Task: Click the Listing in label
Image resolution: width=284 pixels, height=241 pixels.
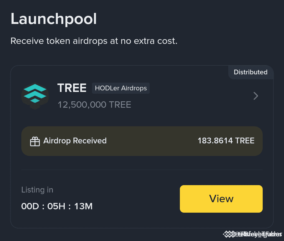Action: point(37,190)
